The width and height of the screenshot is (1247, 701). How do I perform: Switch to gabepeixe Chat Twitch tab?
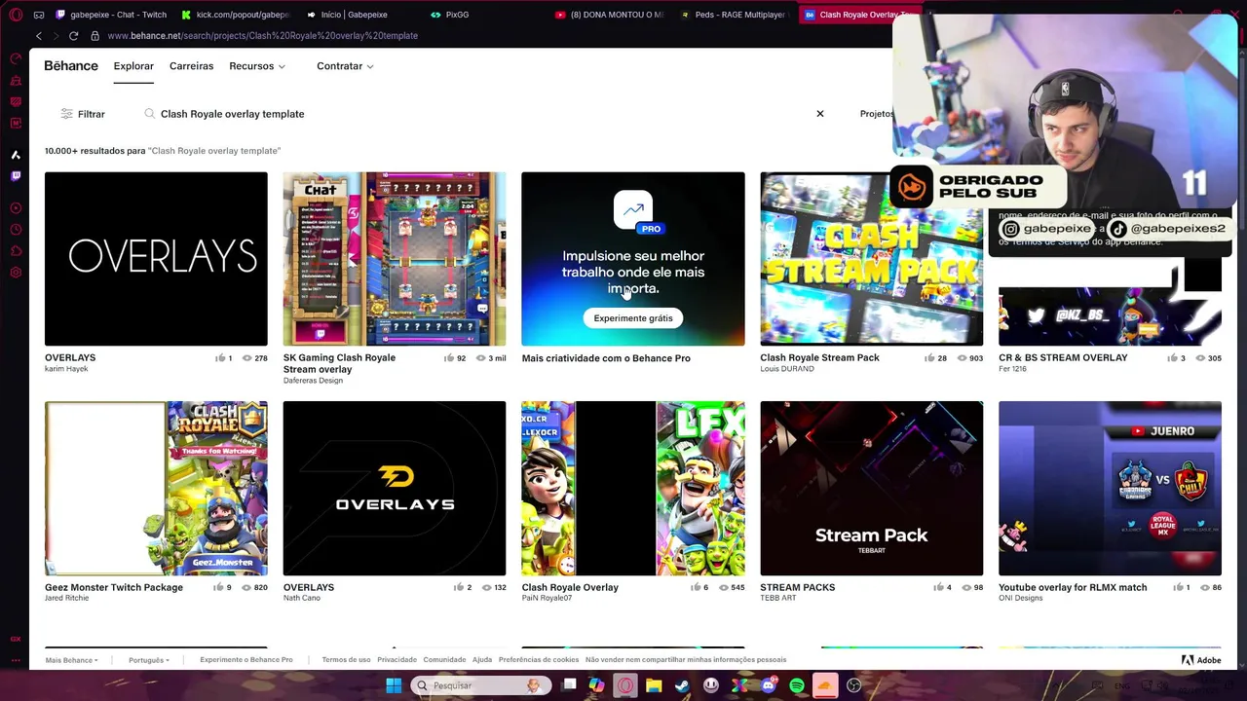click(111, 15)
